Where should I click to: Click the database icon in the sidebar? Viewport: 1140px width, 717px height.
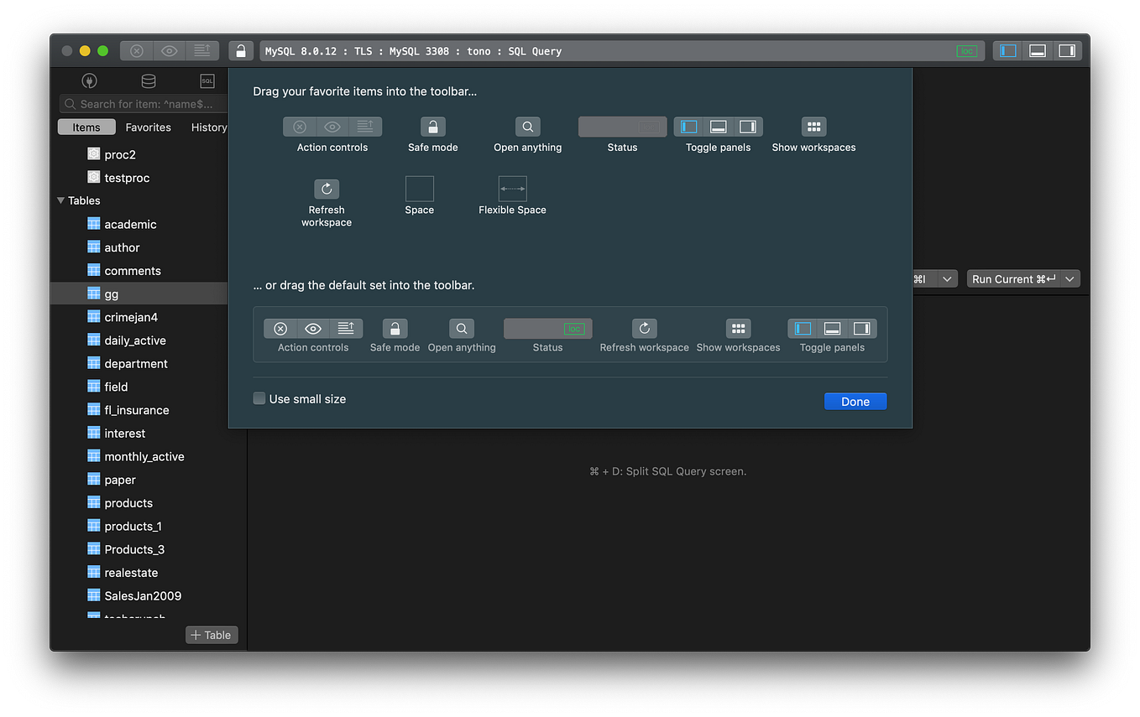pyautogui.click(x=148, y=81)
